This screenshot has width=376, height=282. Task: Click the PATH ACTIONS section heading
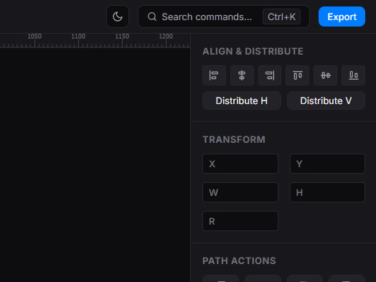(240, 261)
